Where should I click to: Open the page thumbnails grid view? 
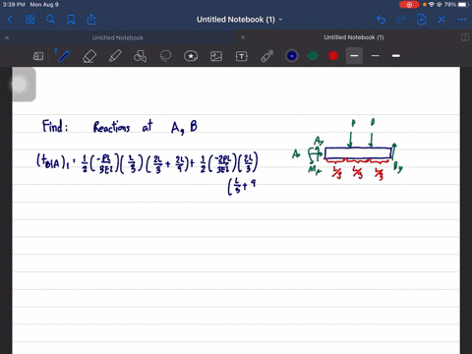point(30,20)
